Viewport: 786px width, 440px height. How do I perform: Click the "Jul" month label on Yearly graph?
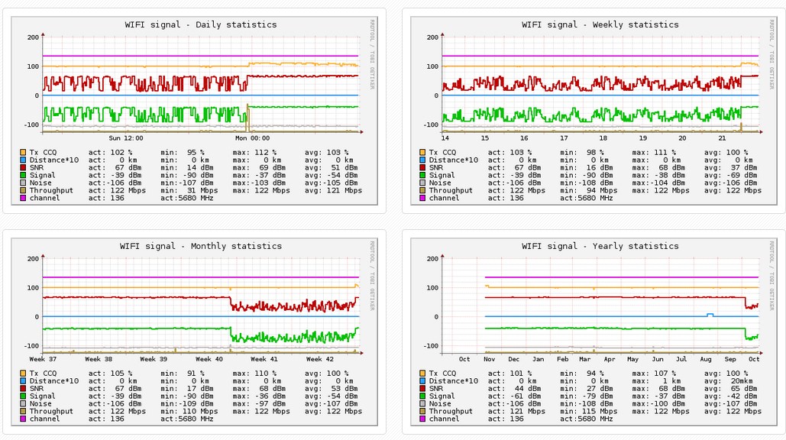(x=681, y=359)
